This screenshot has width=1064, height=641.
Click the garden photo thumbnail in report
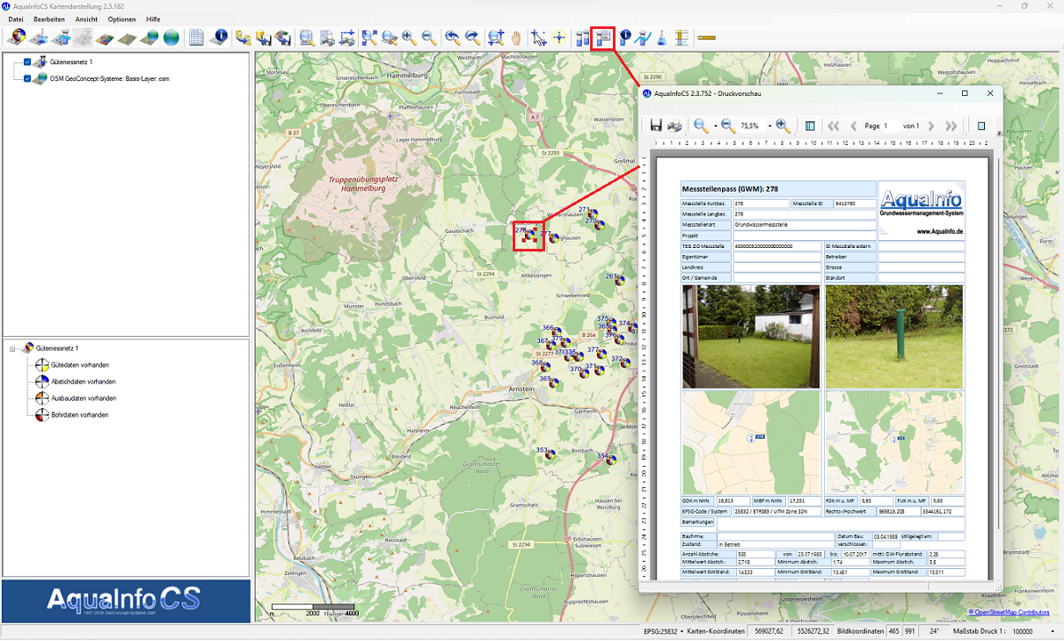pos(751,337)
